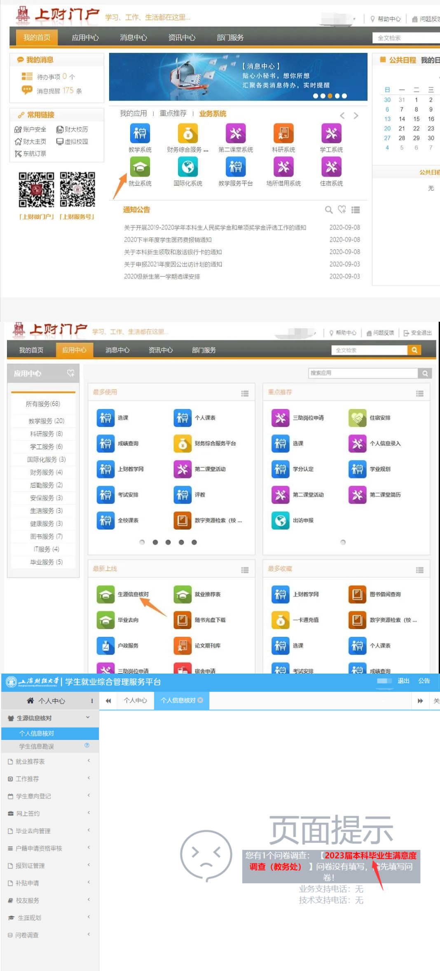This screenshot has width=440, height=971.
Task: Open the 出访申报 globe app icon
Action: (x=281, y=520)
